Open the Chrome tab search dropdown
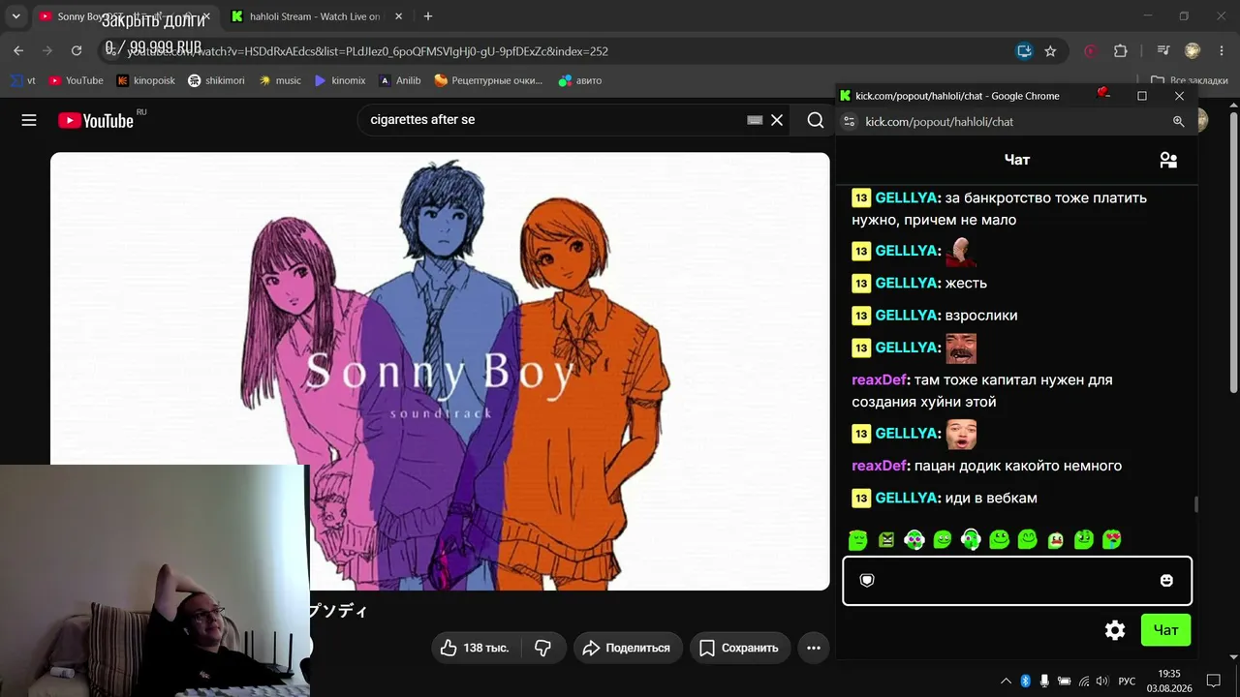This screenshot has width=1240, height=697. coord(16,16)
